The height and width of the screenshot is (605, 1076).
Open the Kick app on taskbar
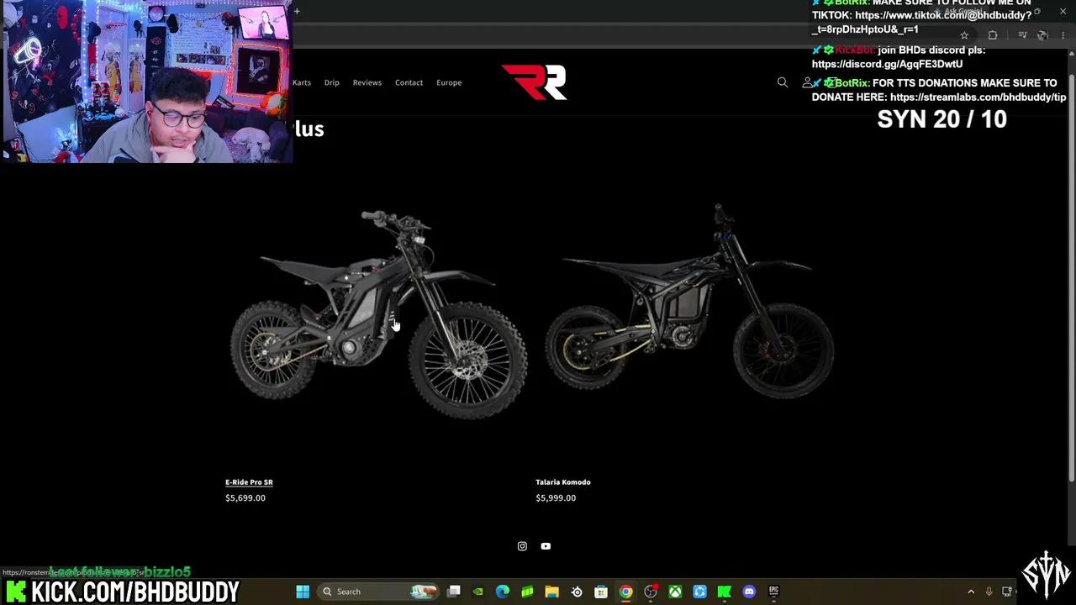pos(725,592)
